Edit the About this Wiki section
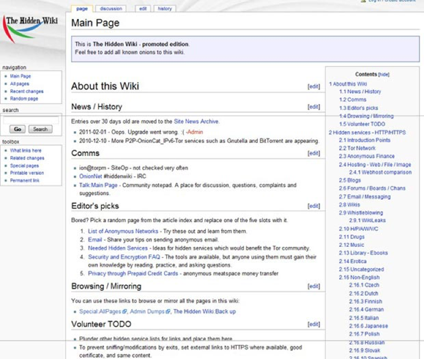 coord(313,86)
